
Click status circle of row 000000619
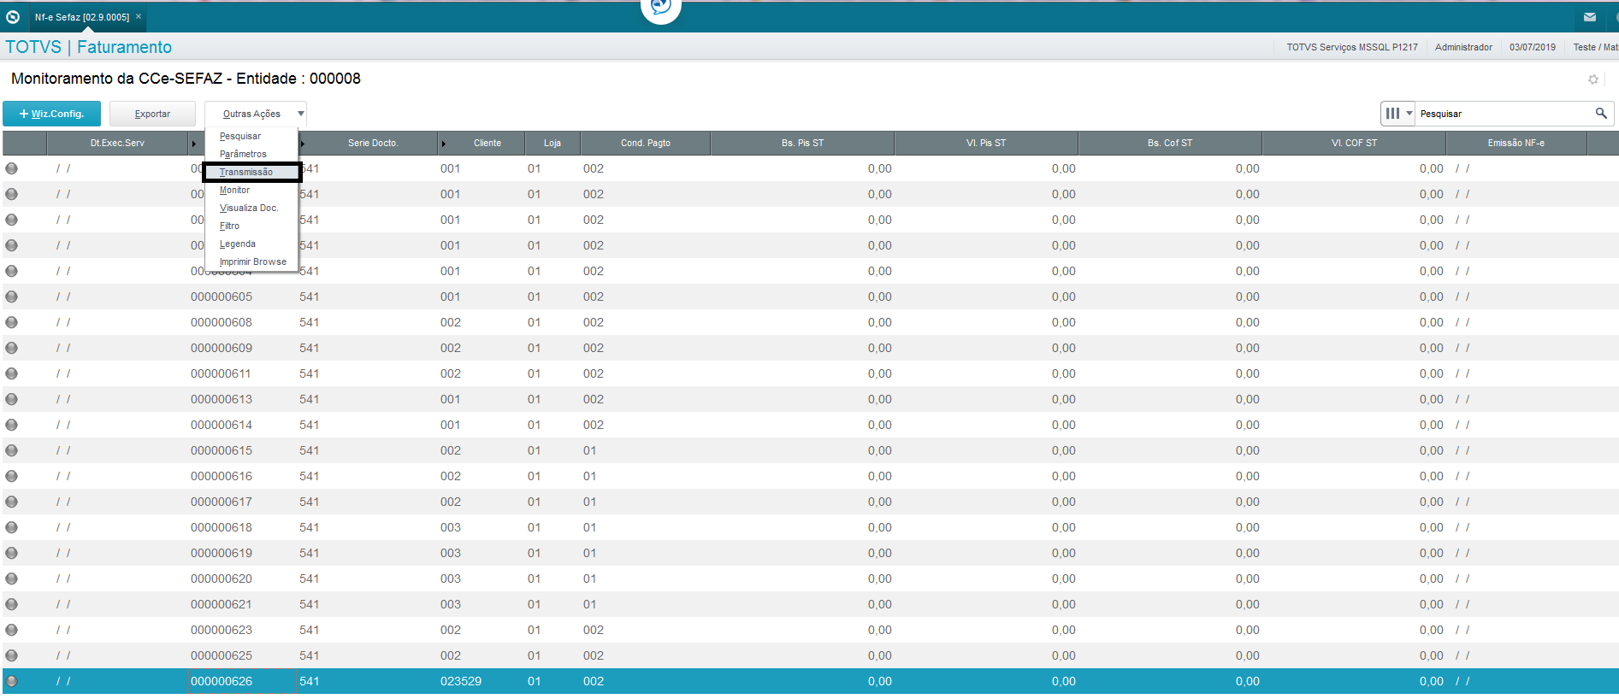click(x=11, y=553)
